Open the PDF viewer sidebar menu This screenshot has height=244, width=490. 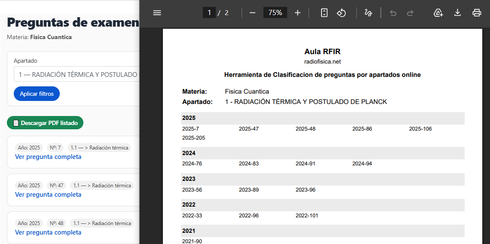[157, 13]
